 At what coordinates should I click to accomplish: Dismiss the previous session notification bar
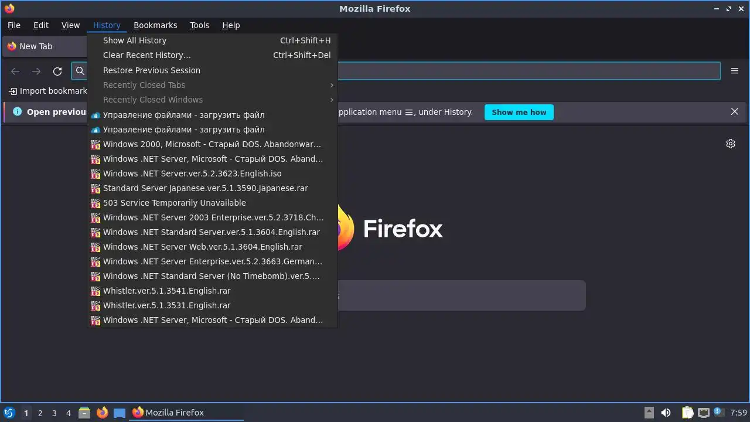point(735,111)
